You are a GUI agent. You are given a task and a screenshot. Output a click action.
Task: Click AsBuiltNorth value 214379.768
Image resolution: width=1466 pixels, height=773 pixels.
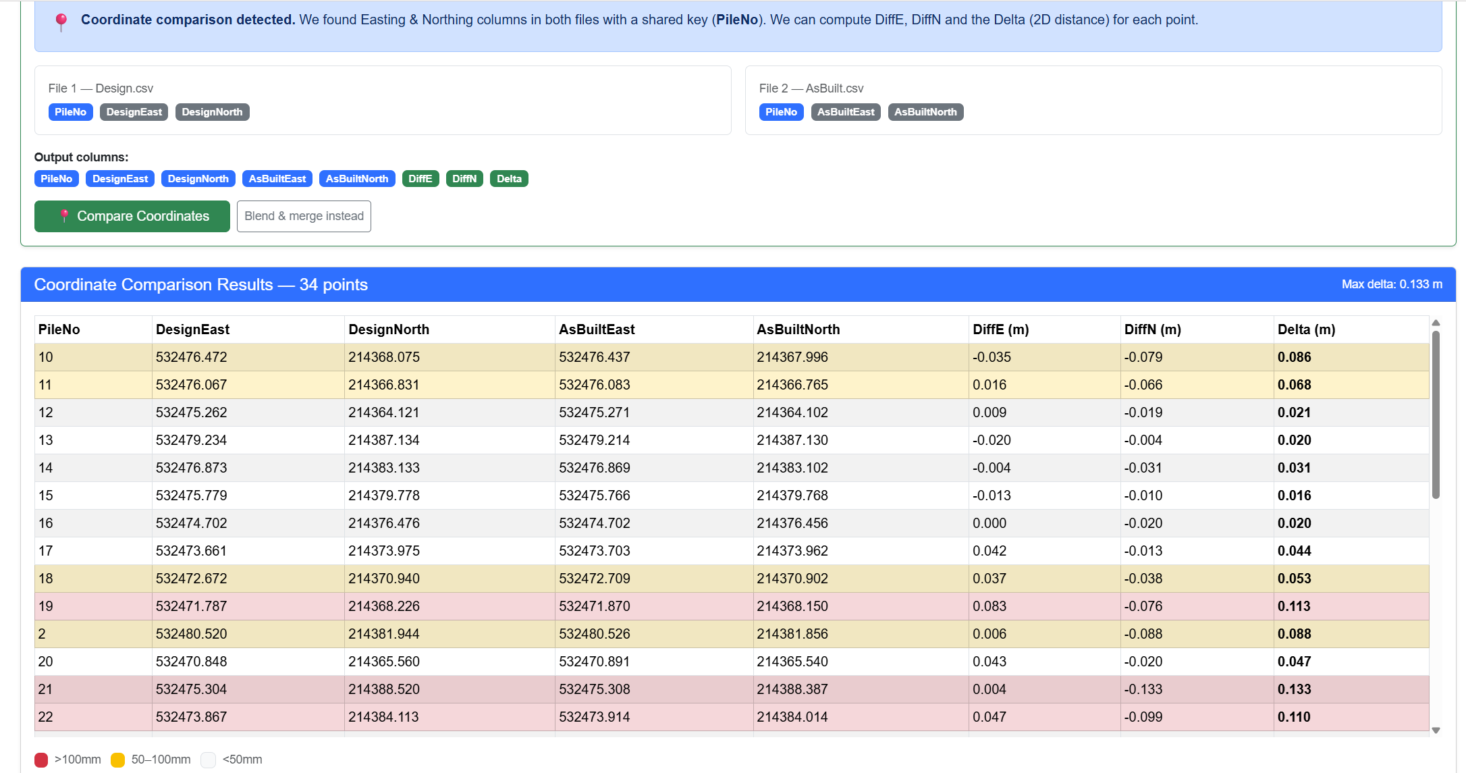pyautogui.click(x=792, y=496)
